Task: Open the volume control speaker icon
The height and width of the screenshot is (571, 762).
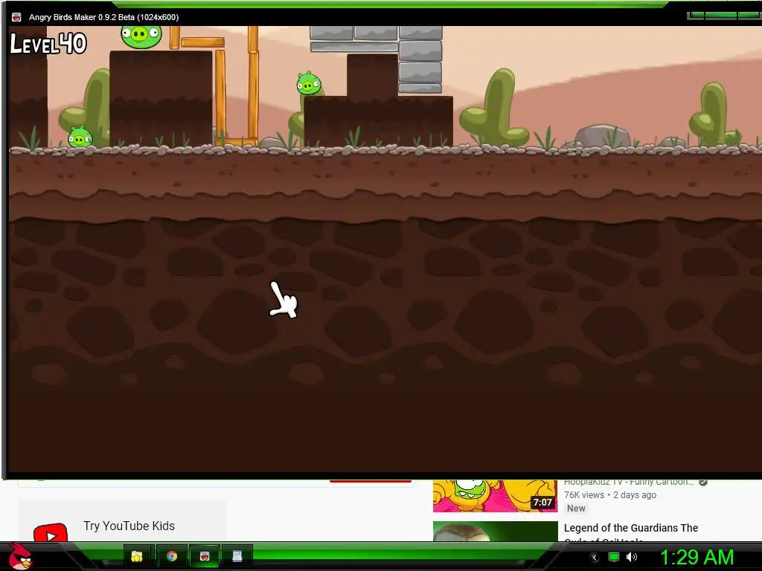Action: point(632,557)
